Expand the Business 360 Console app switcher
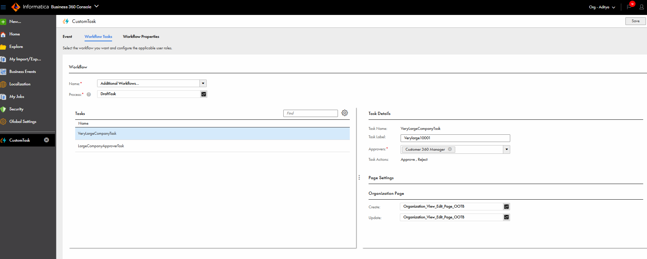The height and width of the screenshot is (259, 647). click(x=96, y=6)
